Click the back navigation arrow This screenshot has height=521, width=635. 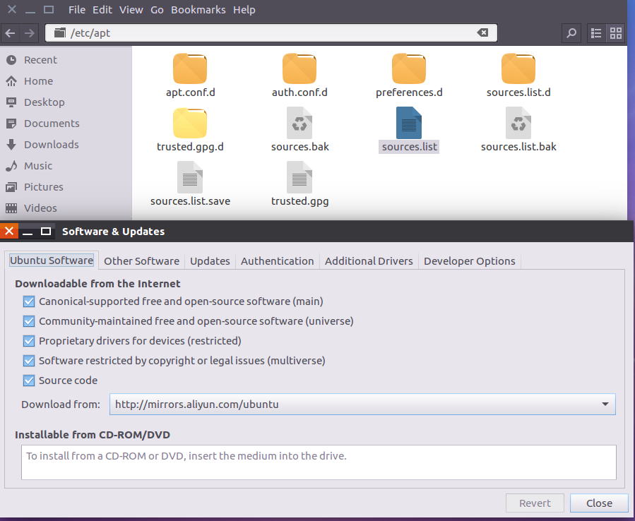click(11, 32)
